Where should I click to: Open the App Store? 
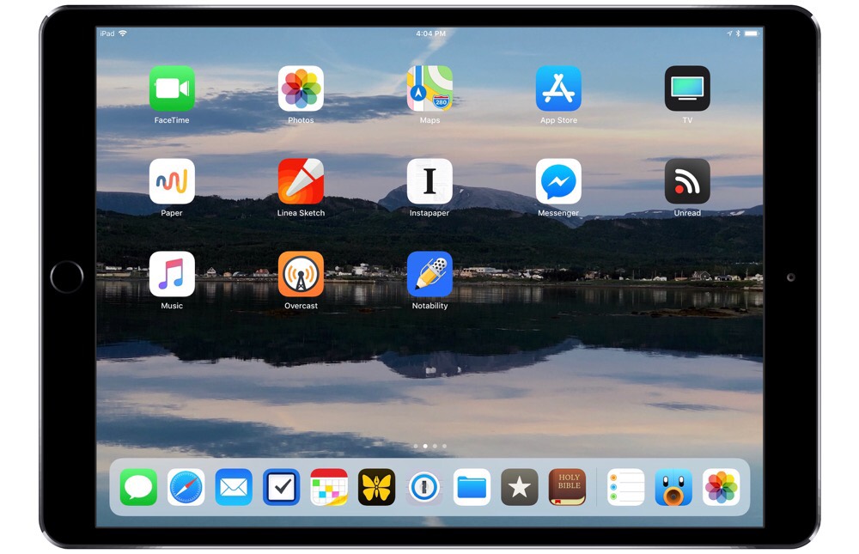click(558, 88)
